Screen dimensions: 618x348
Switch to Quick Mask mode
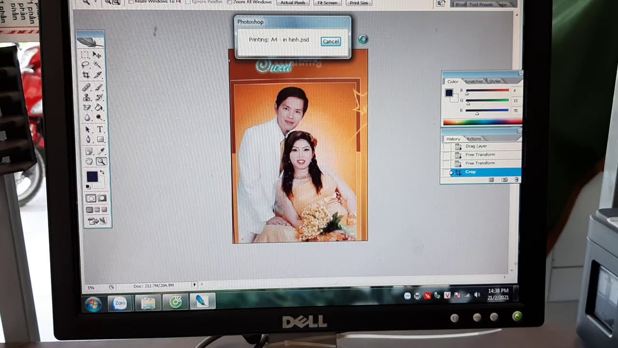[102, 198]
